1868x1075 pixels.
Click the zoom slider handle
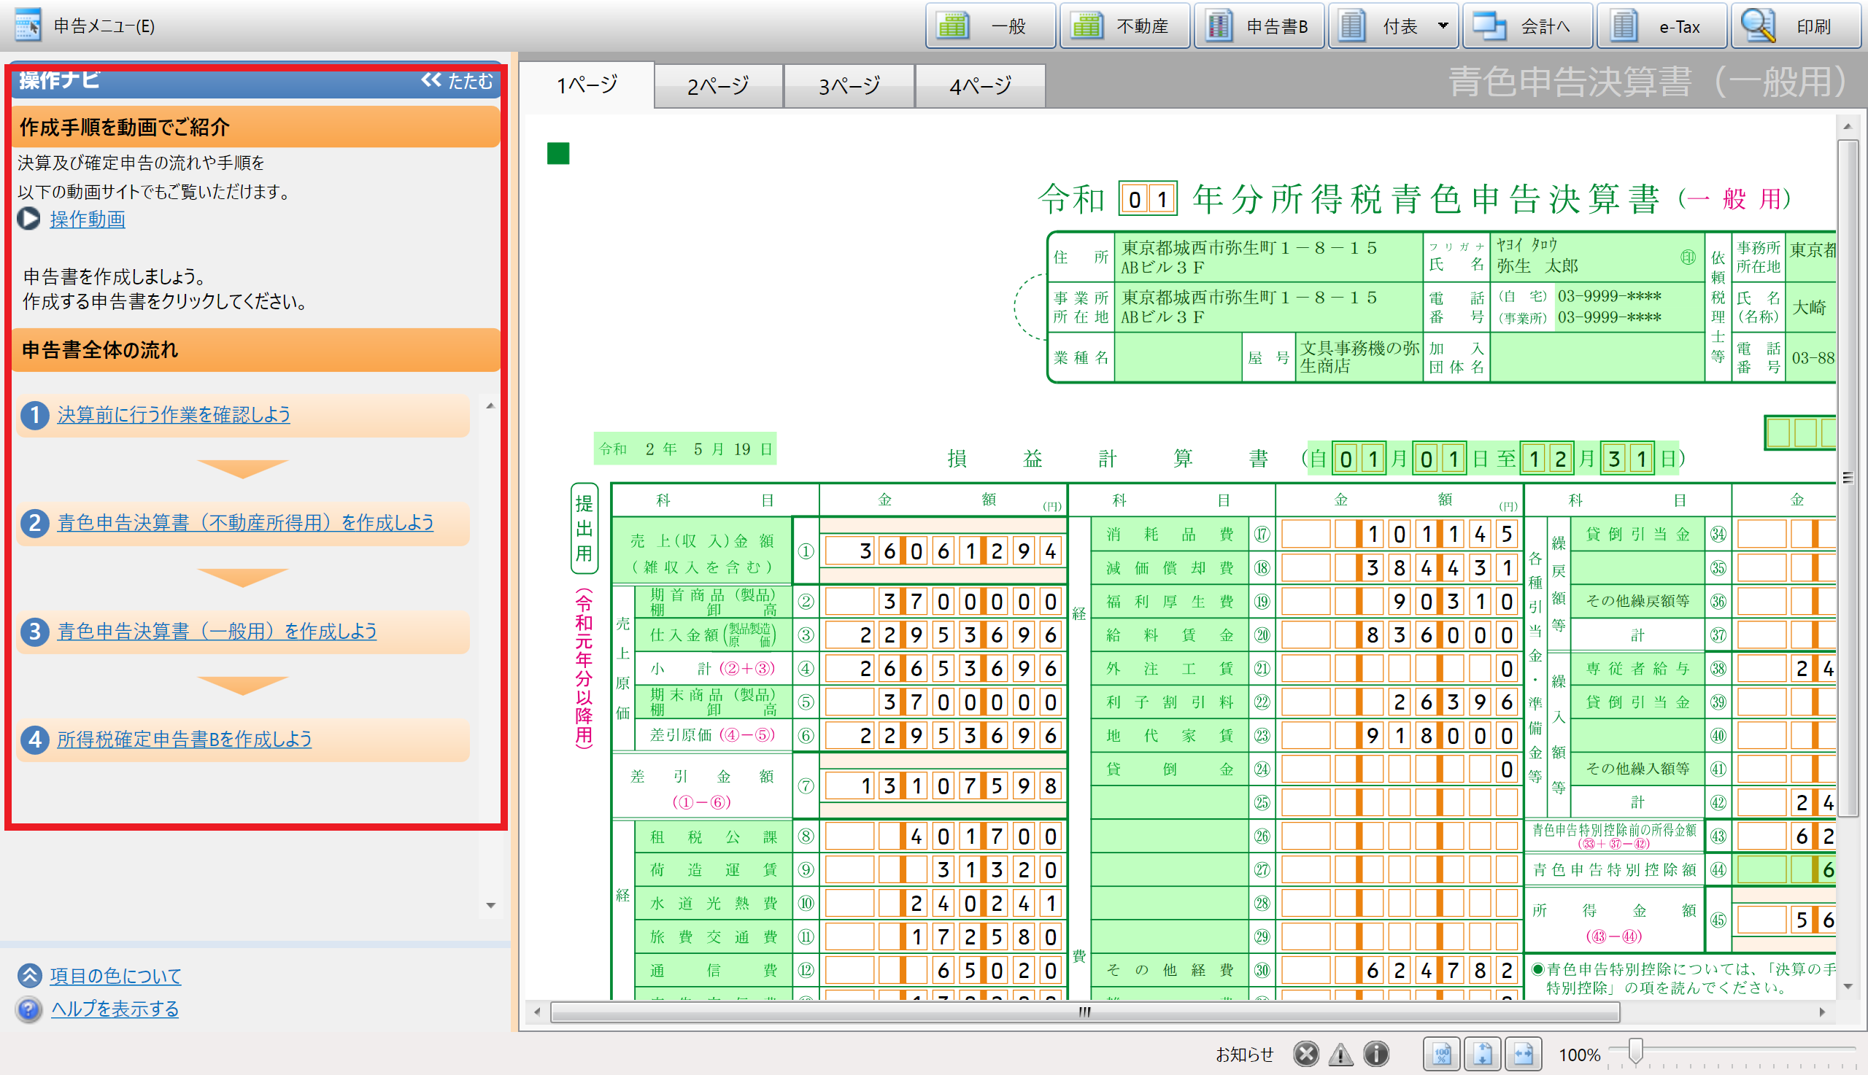click(1635, 1051)
